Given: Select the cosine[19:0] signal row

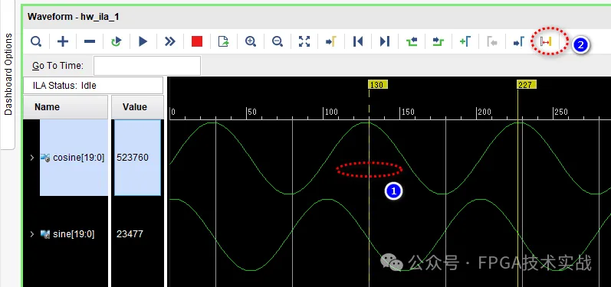Looking at the screenshot, I should [74, 158].
